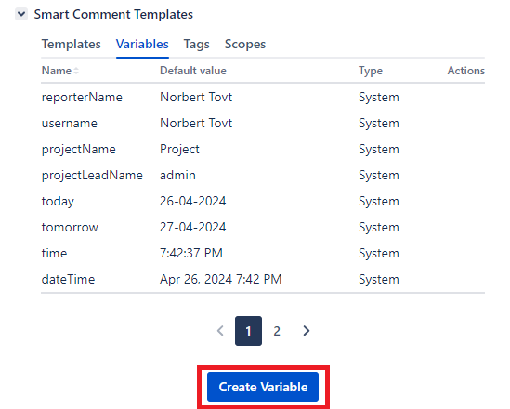Image resolution: width=510 pixels, height=409 pixels.
Task: Click the username variable name
Action: [70, 123]
